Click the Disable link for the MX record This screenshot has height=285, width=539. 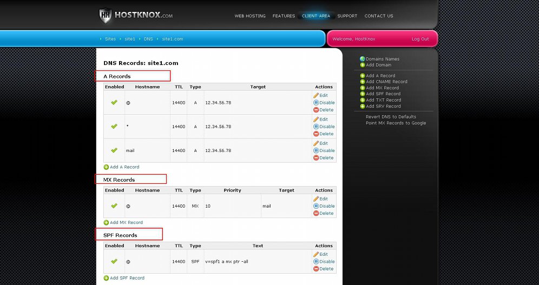(x=327, y=206)
